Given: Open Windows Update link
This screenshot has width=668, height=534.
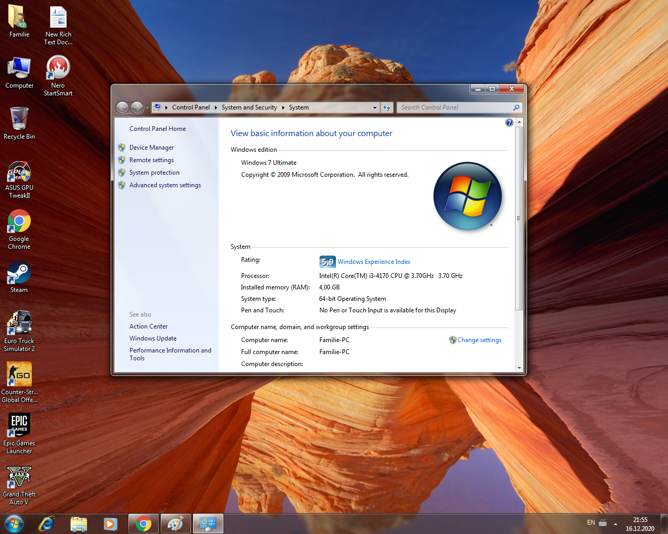Looking at the screenshot, I should point(153,338).
